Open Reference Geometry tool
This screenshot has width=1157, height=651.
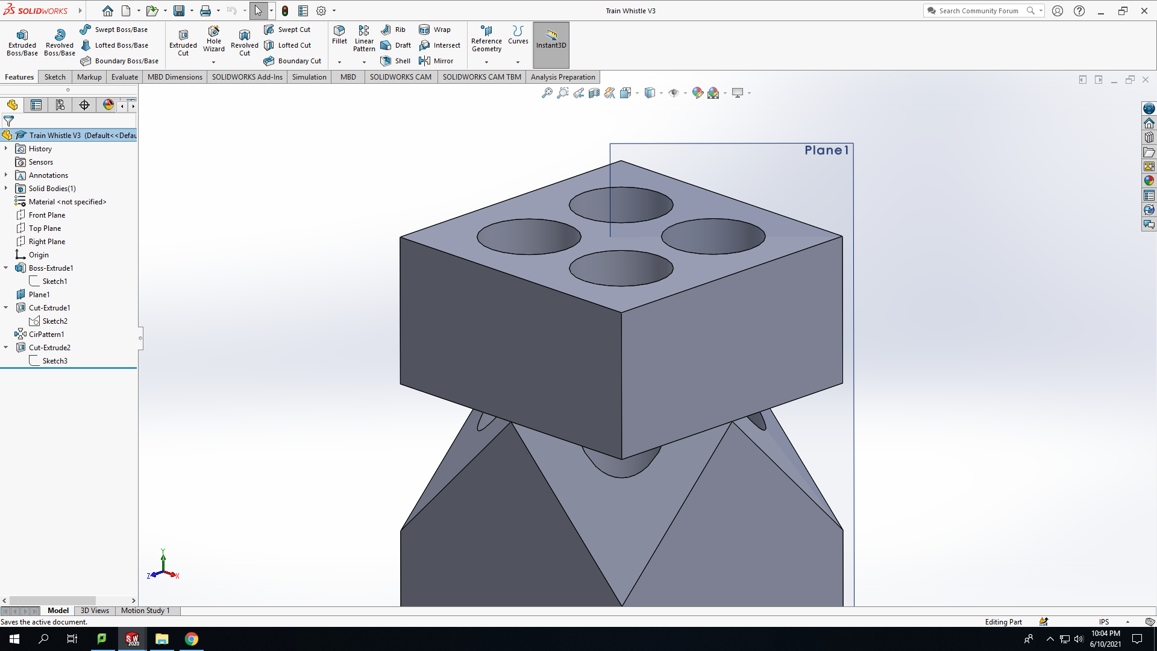pos(486,39)
